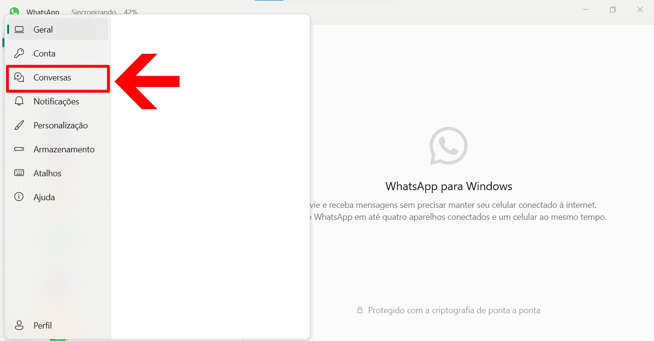Viewport: 654px width, 341px height.
Task: Click the WhatsApp logo in the title bar
Action: coord(14,11)
